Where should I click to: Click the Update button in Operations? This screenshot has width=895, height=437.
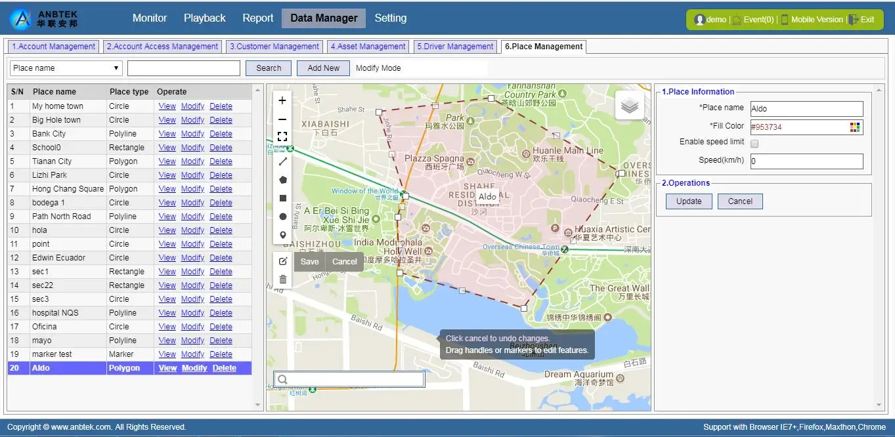point(689,201)
